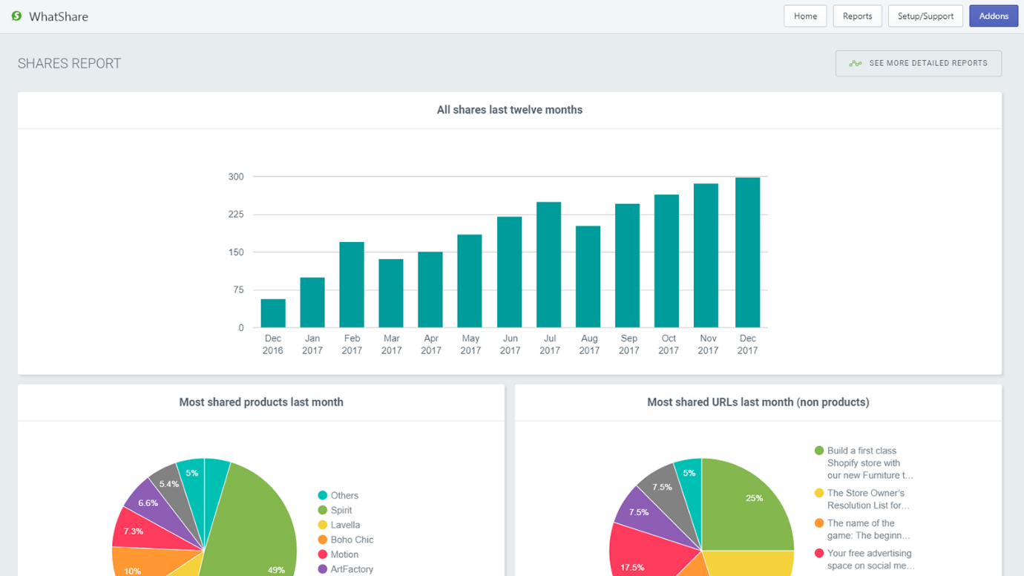Image resolution: width=1024 pixels, height=576 pixels.
Task: Click the Aug 2017 bar in the chart
Action: (588, 277)
